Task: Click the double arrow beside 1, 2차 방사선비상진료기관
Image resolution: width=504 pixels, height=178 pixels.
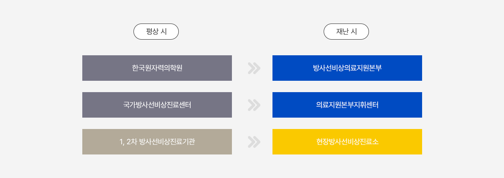Action: tap(254, 142)
